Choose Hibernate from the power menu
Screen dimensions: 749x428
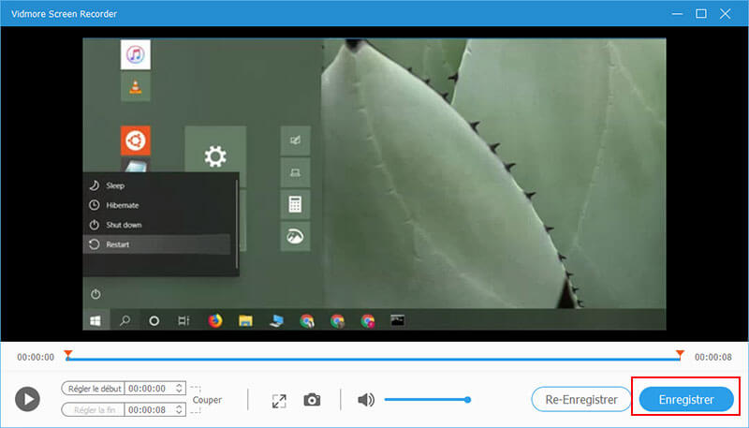coord(122,205)
